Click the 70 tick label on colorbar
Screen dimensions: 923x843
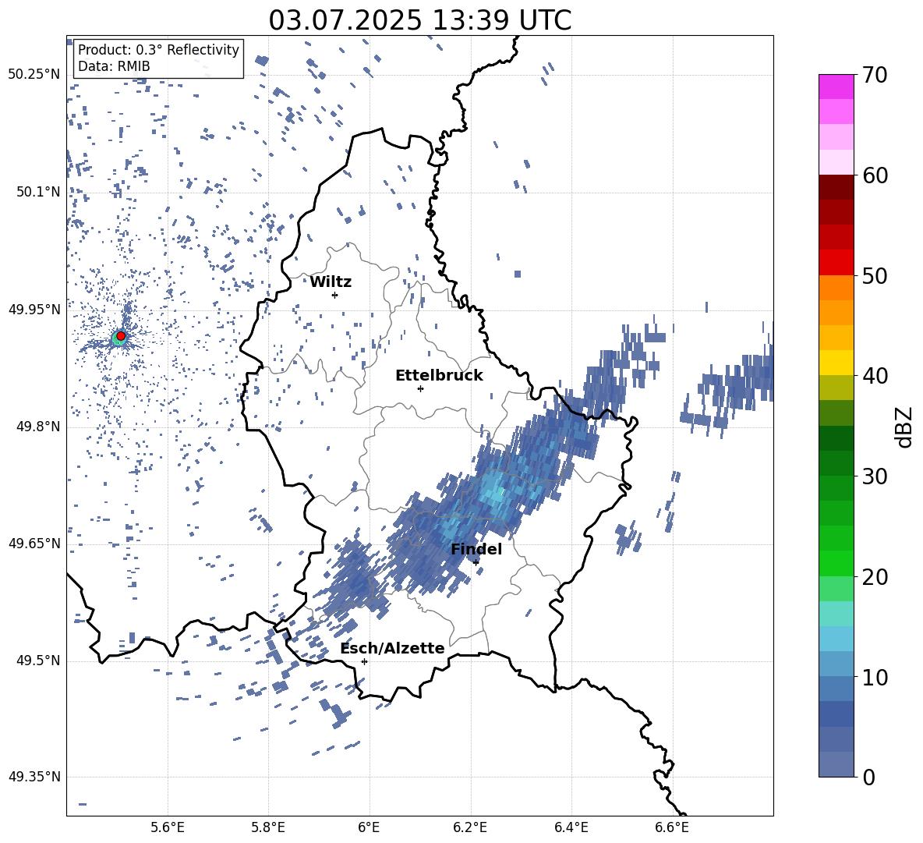[874, 75]
